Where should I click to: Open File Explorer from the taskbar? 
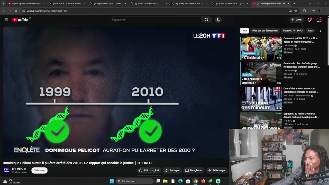coord(165,181)
